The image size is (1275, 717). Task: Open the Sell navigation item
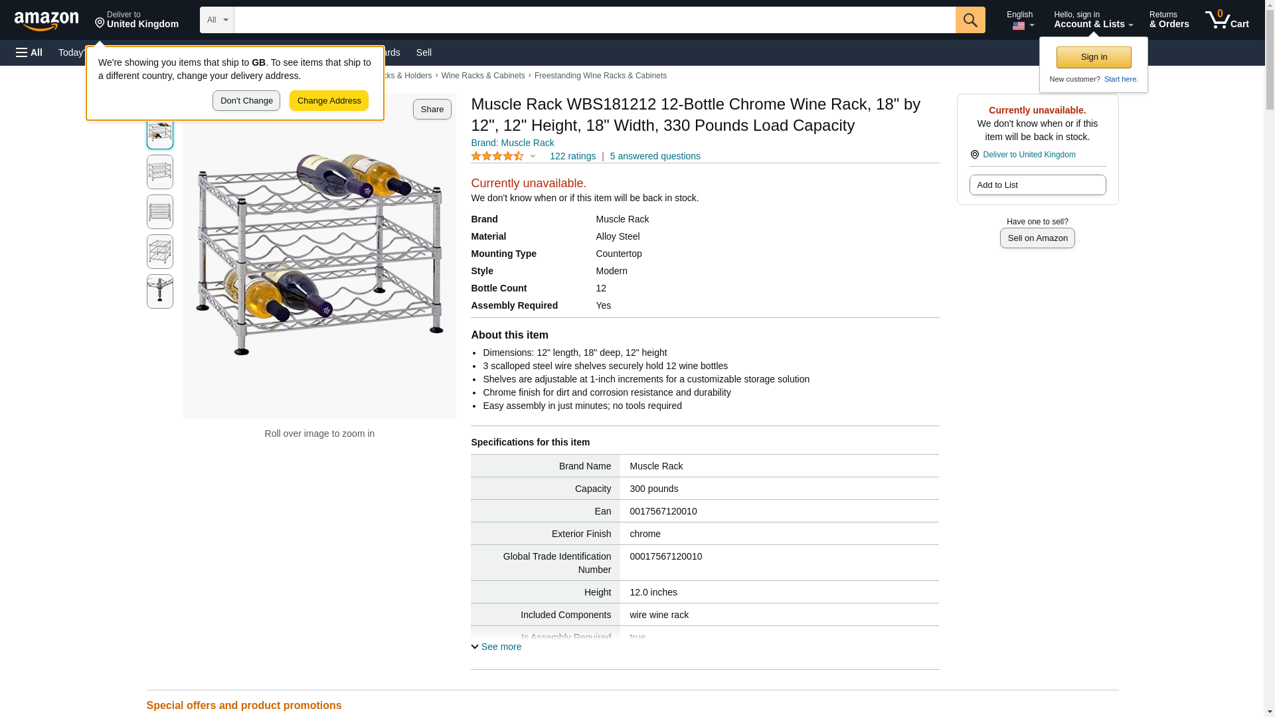(x=424, y=52)
